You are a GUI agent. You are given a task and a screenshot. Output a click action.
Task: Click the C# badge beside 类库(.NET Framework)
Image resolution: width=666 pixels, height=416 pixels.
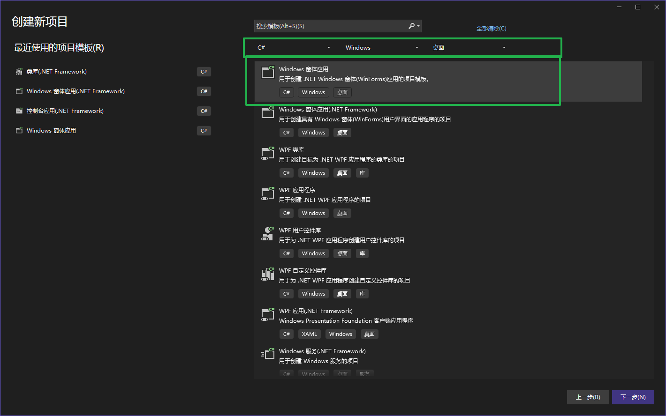204,72
